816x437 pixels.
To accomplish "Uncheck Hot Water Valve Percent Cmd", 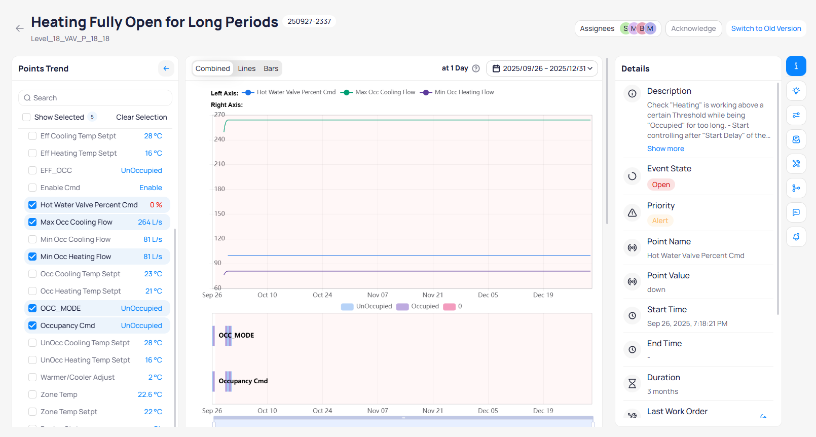I will point(32,205).
